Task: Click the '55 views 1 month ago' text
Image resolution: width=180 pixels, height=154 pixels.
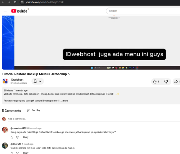Action: point(15,91)
